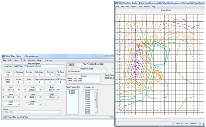Click the Map Editor Display window icon

pos(117,3)
